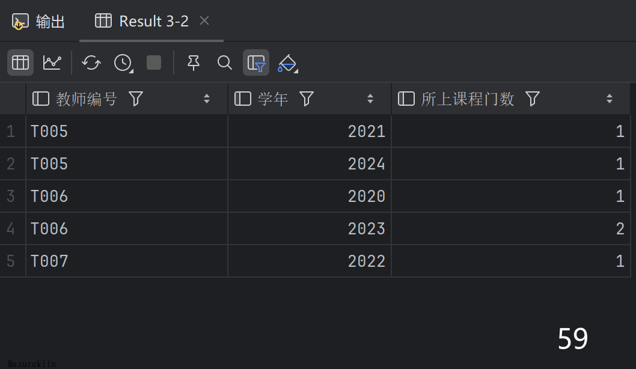The height and width of the screenshot is (369, 636).
Task: Open query history clock dropdown
Action: tap(123, 63)
